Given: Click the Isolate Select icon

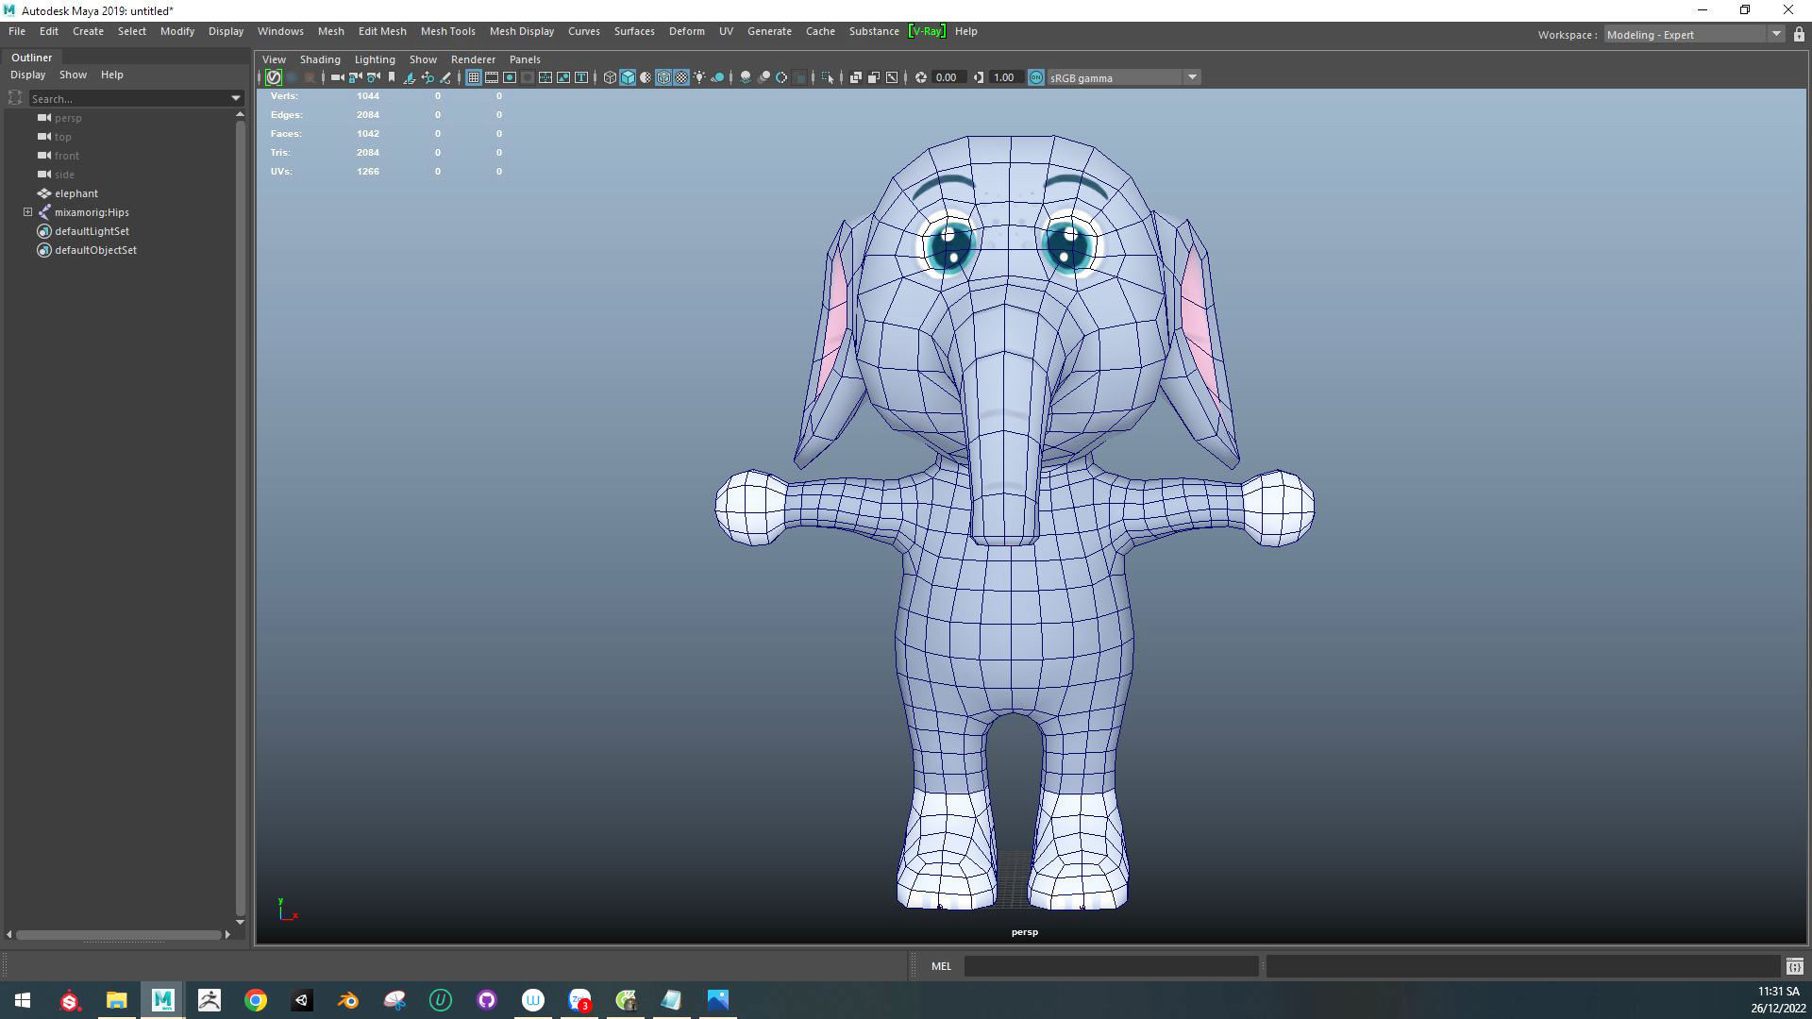Looking at the screenshot, I should tap(828, 77).
